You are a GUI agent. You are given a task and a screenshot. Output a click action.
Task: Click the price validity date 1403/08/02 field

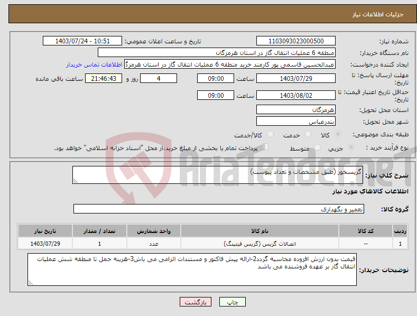(x=296, y=95)
